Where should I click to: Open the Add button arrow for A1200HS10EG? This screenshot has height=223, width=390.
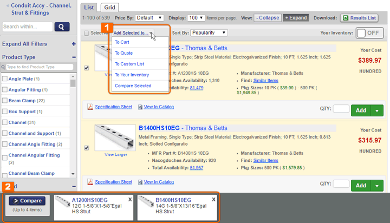point(377,110)
